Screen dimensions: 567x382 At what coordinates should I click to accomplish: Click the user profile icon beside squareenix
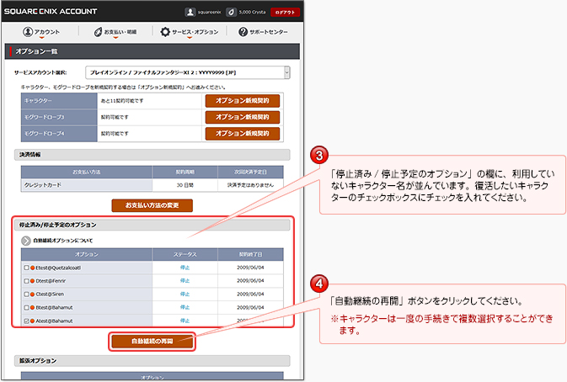point(190,13)
